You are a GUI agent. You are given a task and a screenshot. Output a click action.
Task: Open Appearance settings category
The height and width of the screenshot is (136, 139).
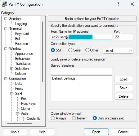[x=24, y=54]
